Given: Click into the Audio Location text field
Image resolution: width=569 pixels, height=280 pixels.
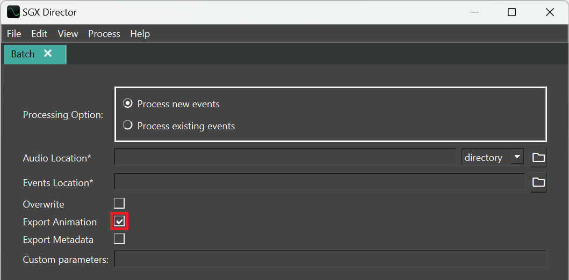Looking at the screenshot, I should (285, 158).
